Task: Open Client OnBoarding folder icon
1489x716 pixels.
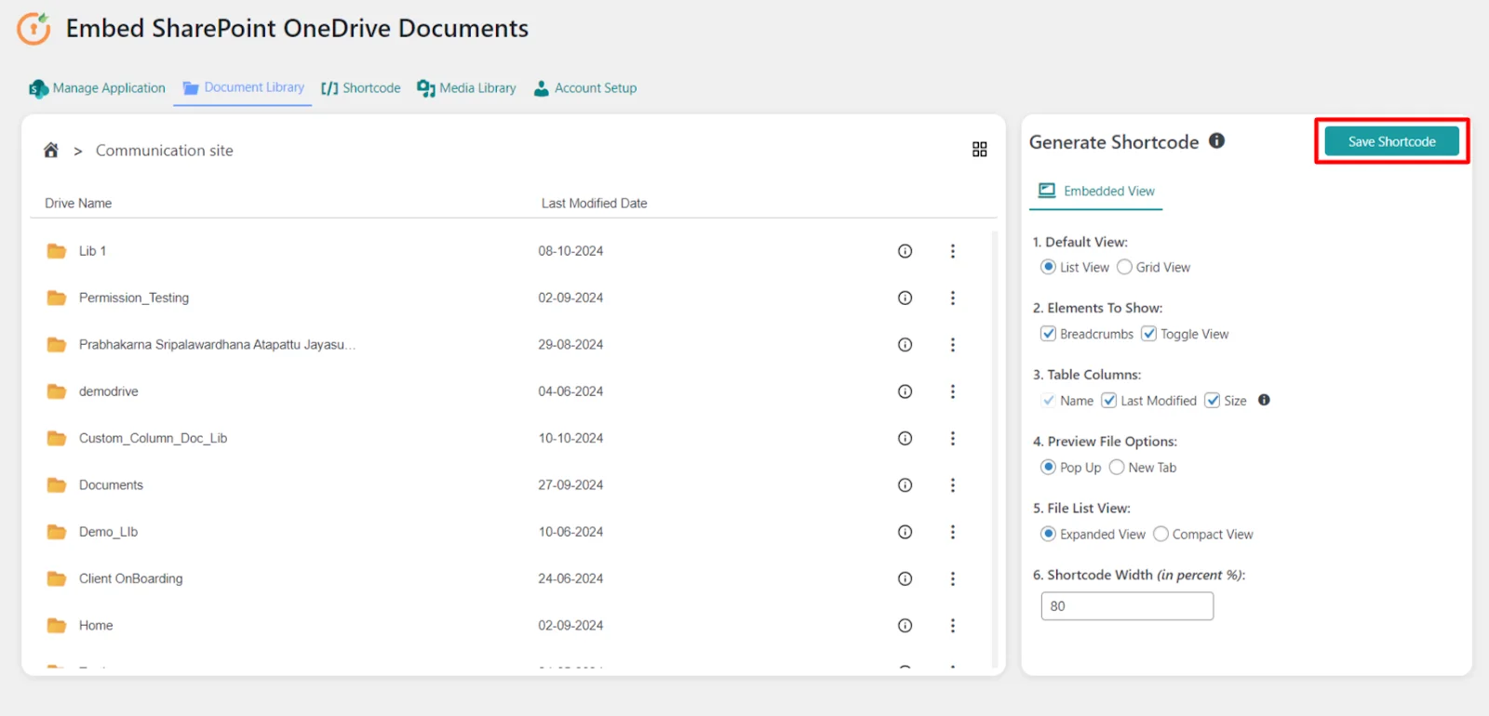Action: pos(57,578)
